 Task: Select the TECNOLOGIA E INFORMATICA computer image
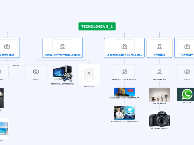tap(63, 74)
